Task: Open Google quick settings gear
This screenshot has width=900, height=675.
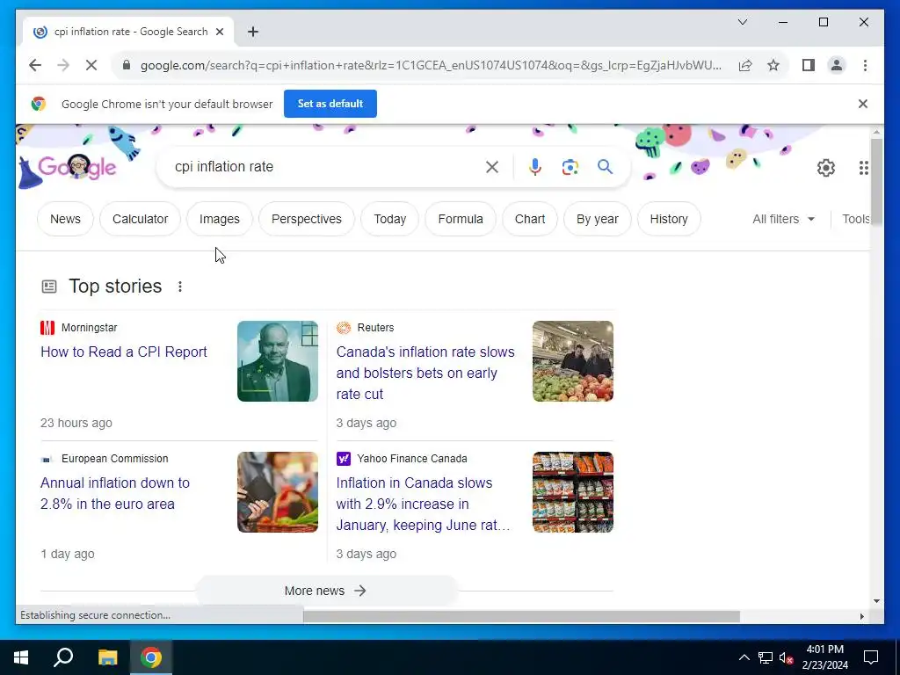Action: [x=826, y=168]
